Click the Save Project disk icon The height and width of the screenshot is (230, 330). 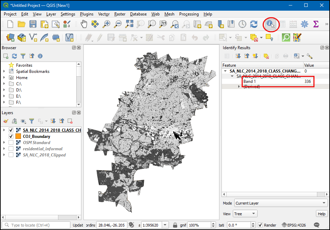[33, 24]
